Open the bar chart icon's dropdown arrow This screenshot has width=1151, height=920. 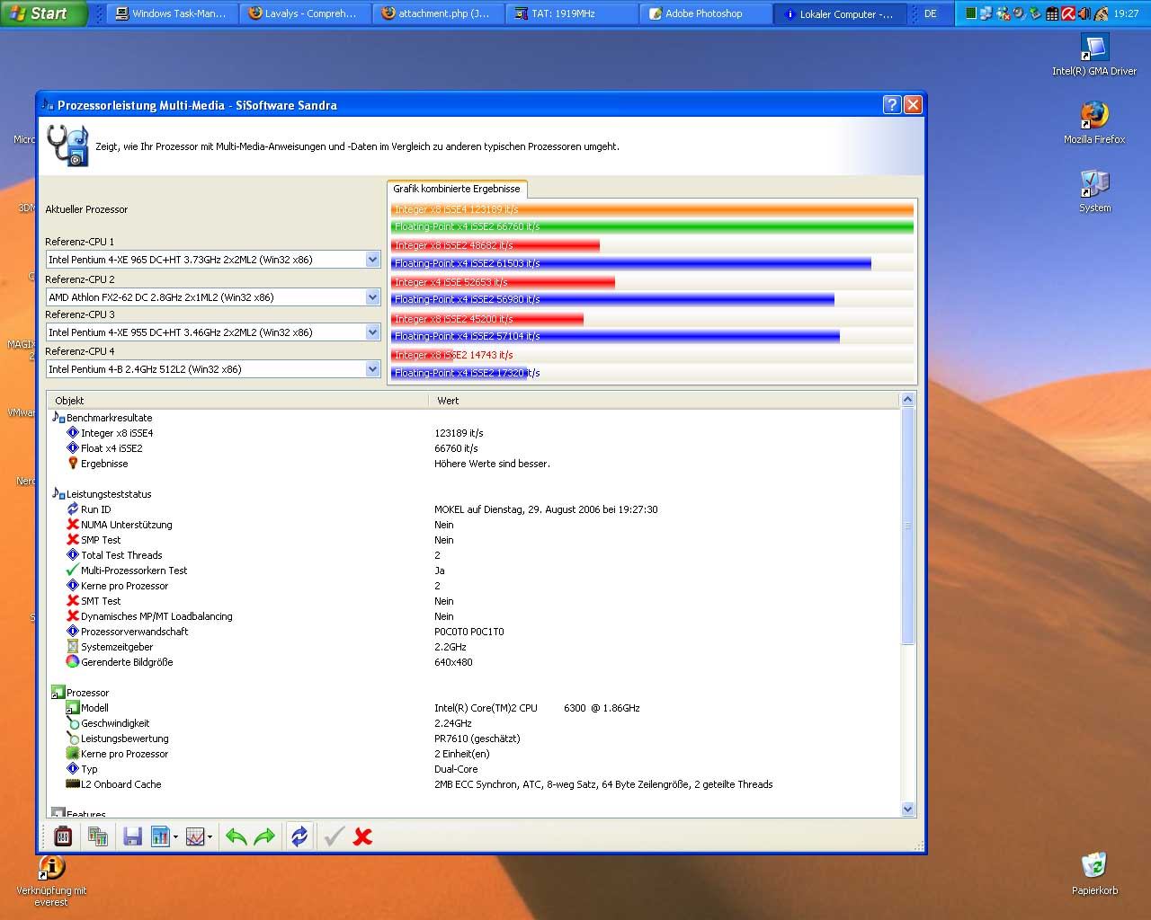pyautogui.click(x=175, y=837)
